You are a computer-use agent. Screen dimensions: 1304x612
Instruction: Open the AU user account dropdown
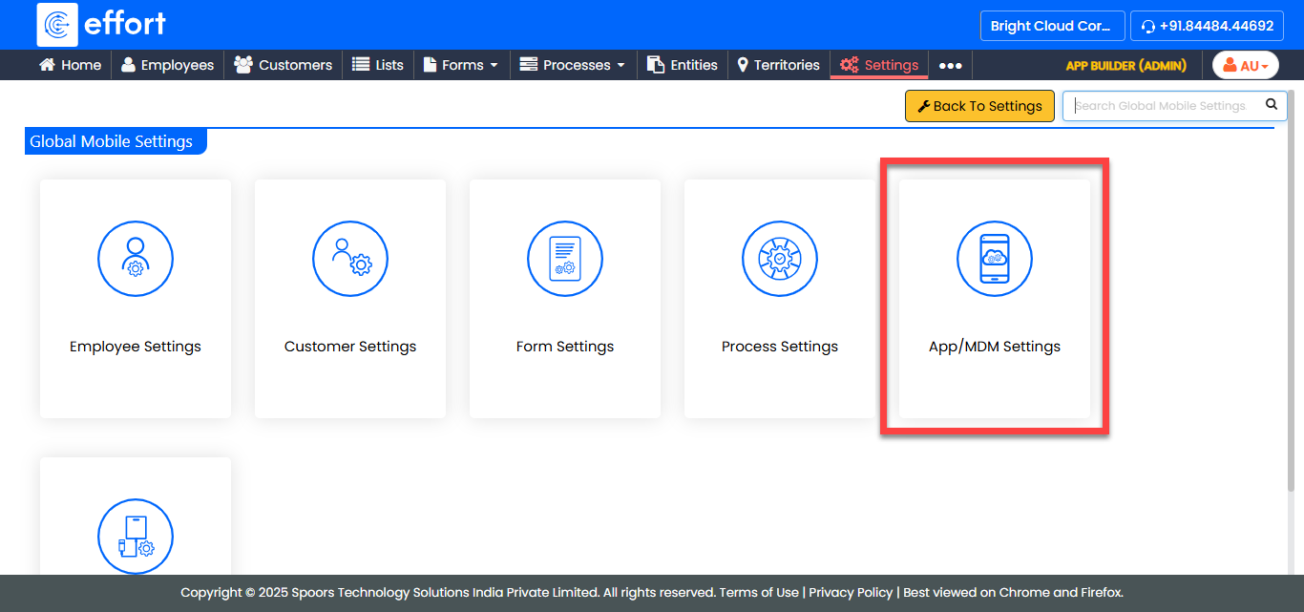1245,66
